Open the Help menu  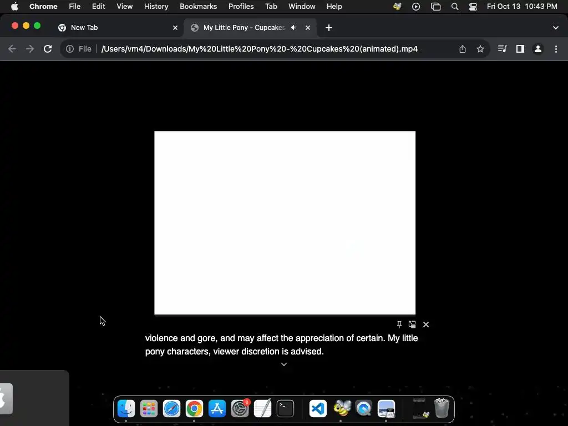point(334,7)
